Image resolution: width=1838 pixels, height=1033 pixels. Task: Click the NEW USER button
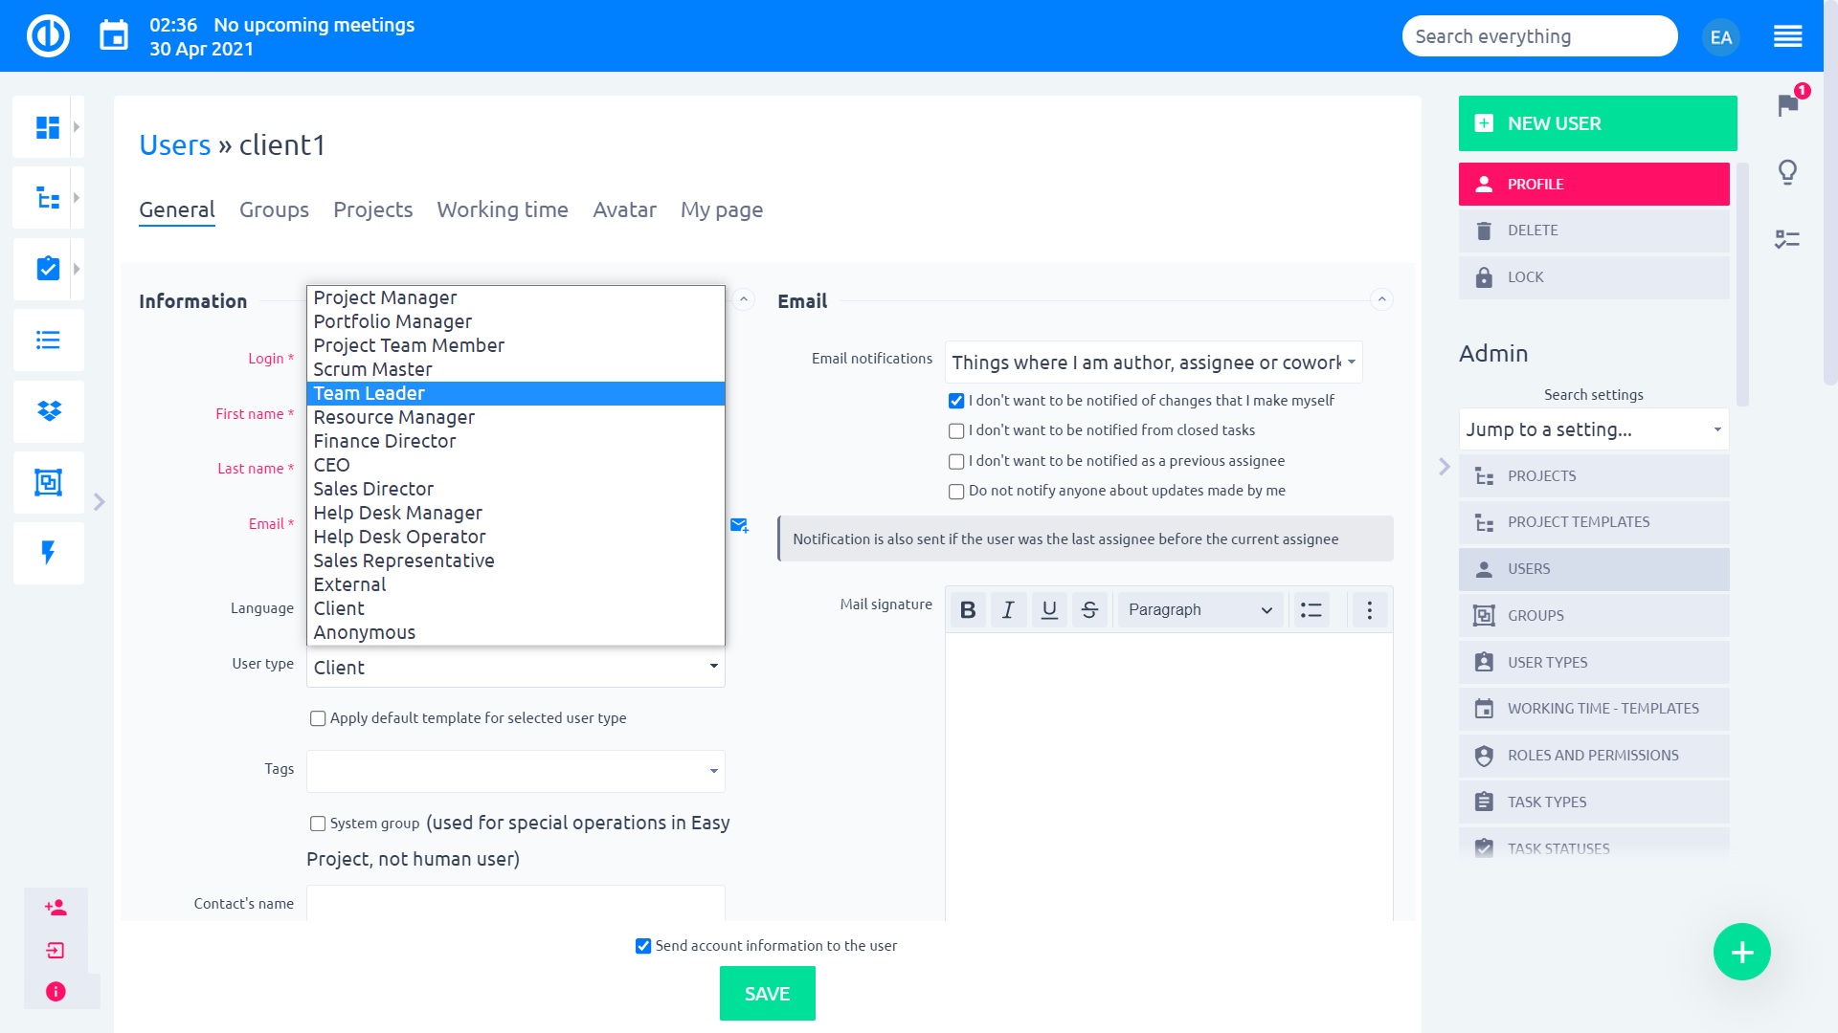1597,123
